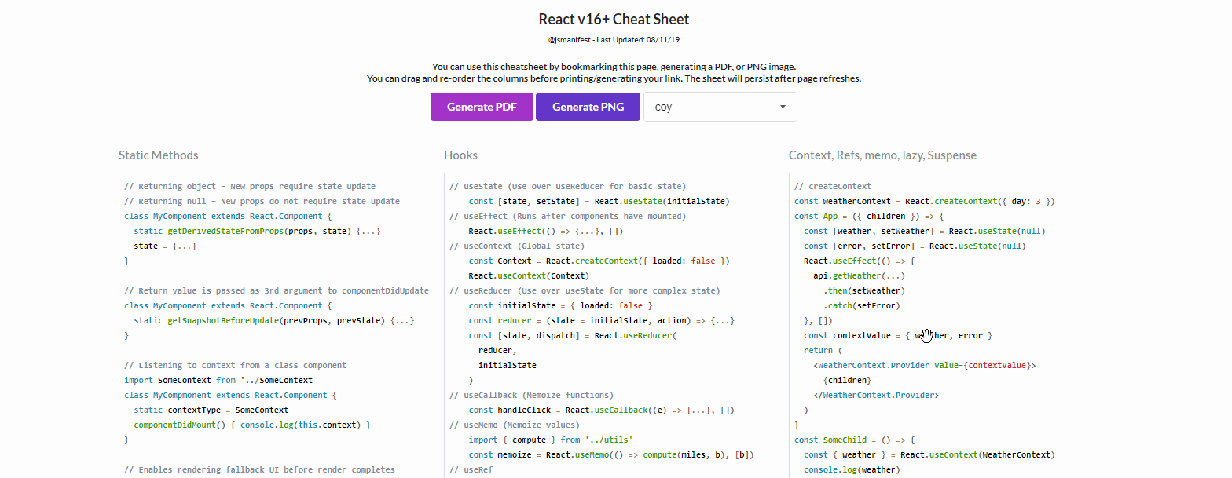Click the 'const initialState = { loaded: false }' line
Screen dimensions: 1232x478
coord(561,305)
